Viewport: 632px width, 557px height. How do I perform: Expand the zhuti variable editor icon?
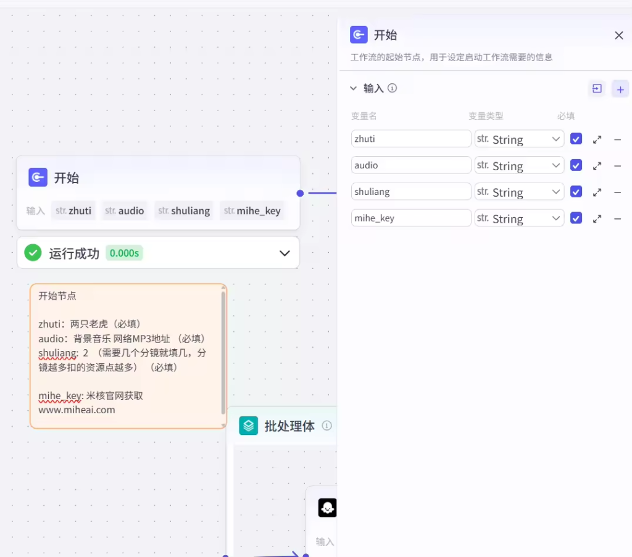[x=597, y=139]
